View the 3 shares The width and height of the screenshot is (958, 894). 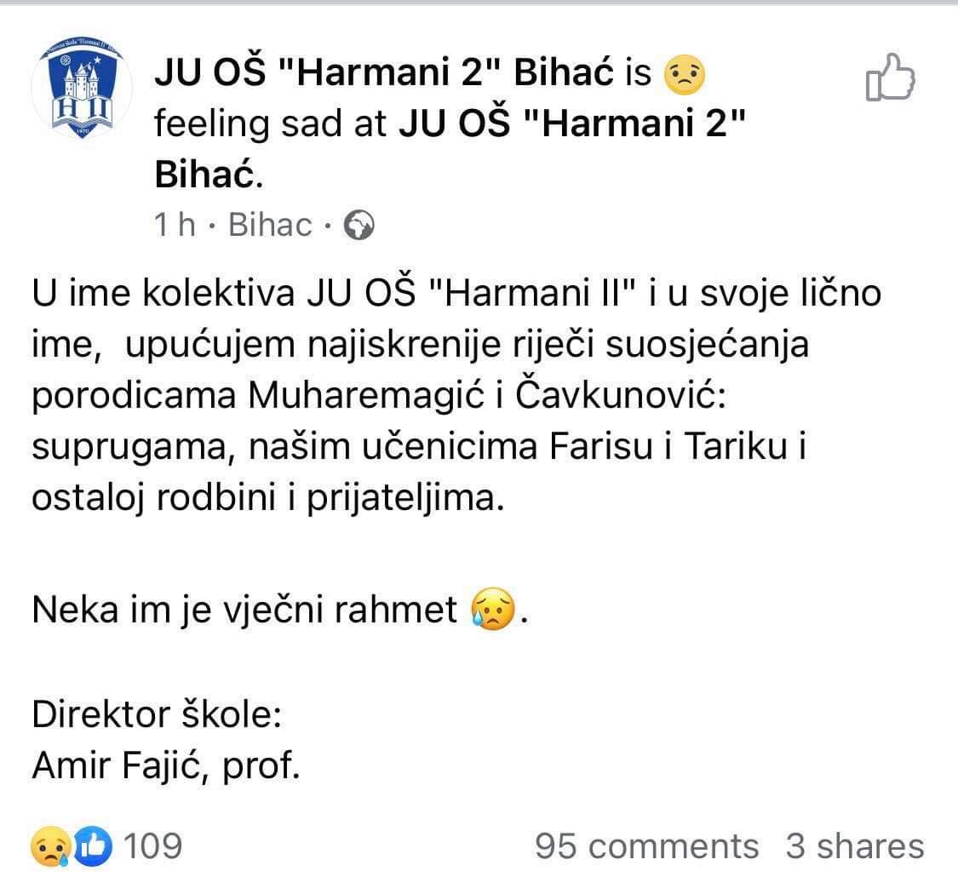(854, 847)
